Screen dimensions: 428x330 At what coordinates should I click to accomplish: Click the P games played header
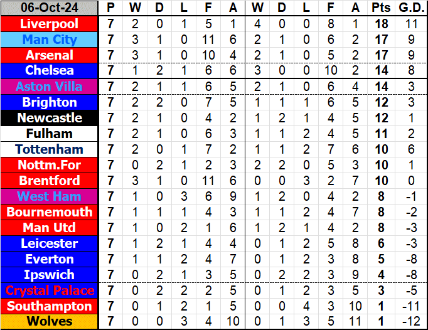(111, 8)
